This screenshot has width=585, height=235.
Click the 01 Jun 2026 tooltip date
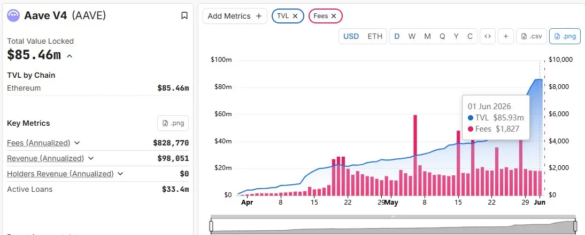[x=489, y=107]
